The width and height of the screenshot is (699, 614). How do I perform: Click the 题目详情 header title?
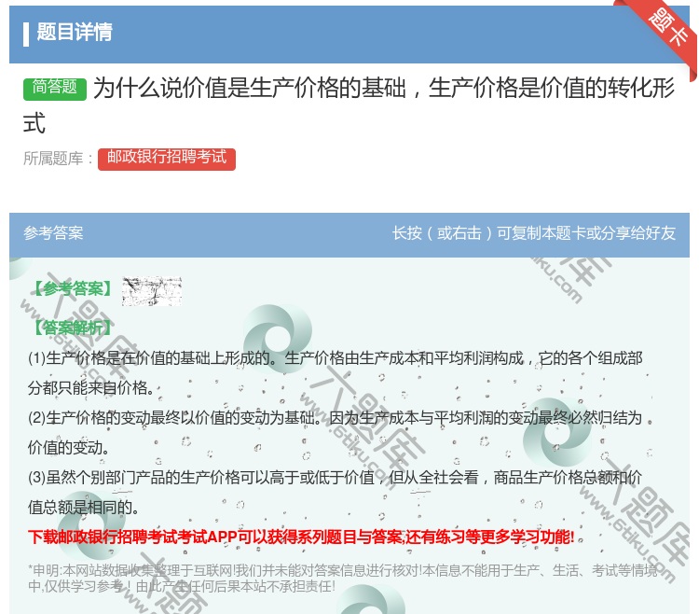click(75, 32)
